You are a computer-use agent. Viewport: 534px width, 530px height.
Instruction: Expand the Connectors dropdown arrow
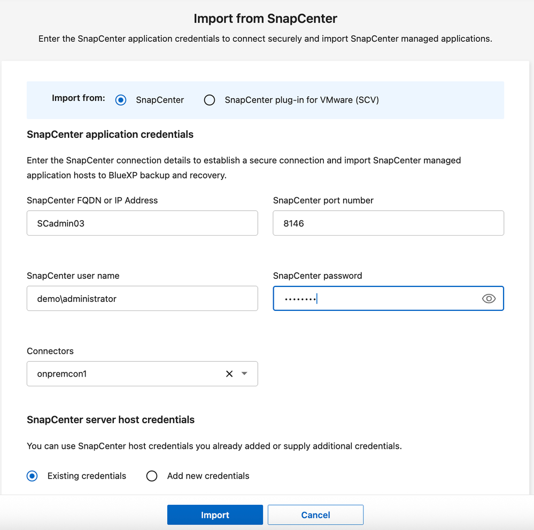click(x=244, y=374)
